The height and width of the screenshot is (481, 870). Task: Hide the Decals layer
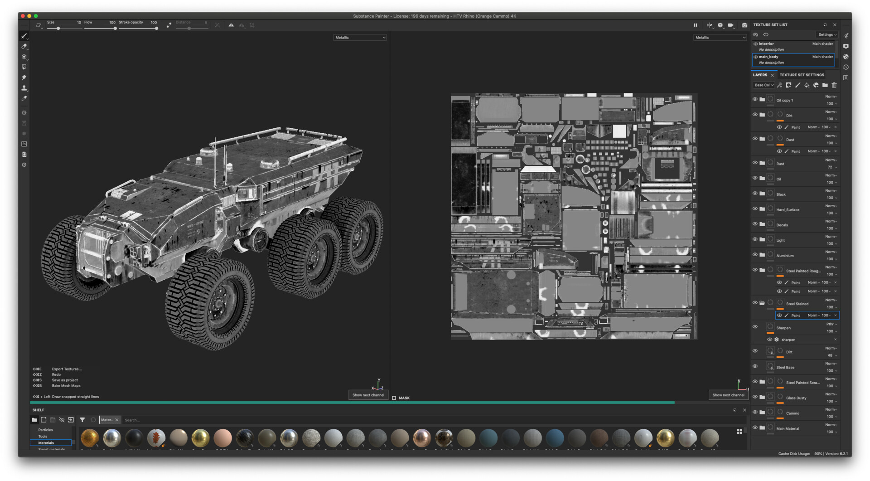pos(755,223)
